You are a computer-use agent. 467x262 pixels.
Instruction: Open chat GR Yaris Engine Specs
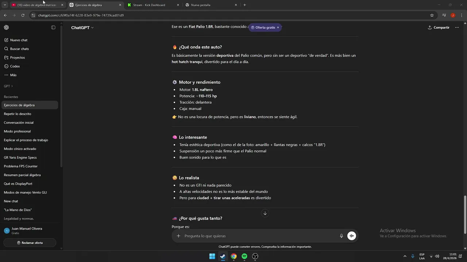point(29,158)
